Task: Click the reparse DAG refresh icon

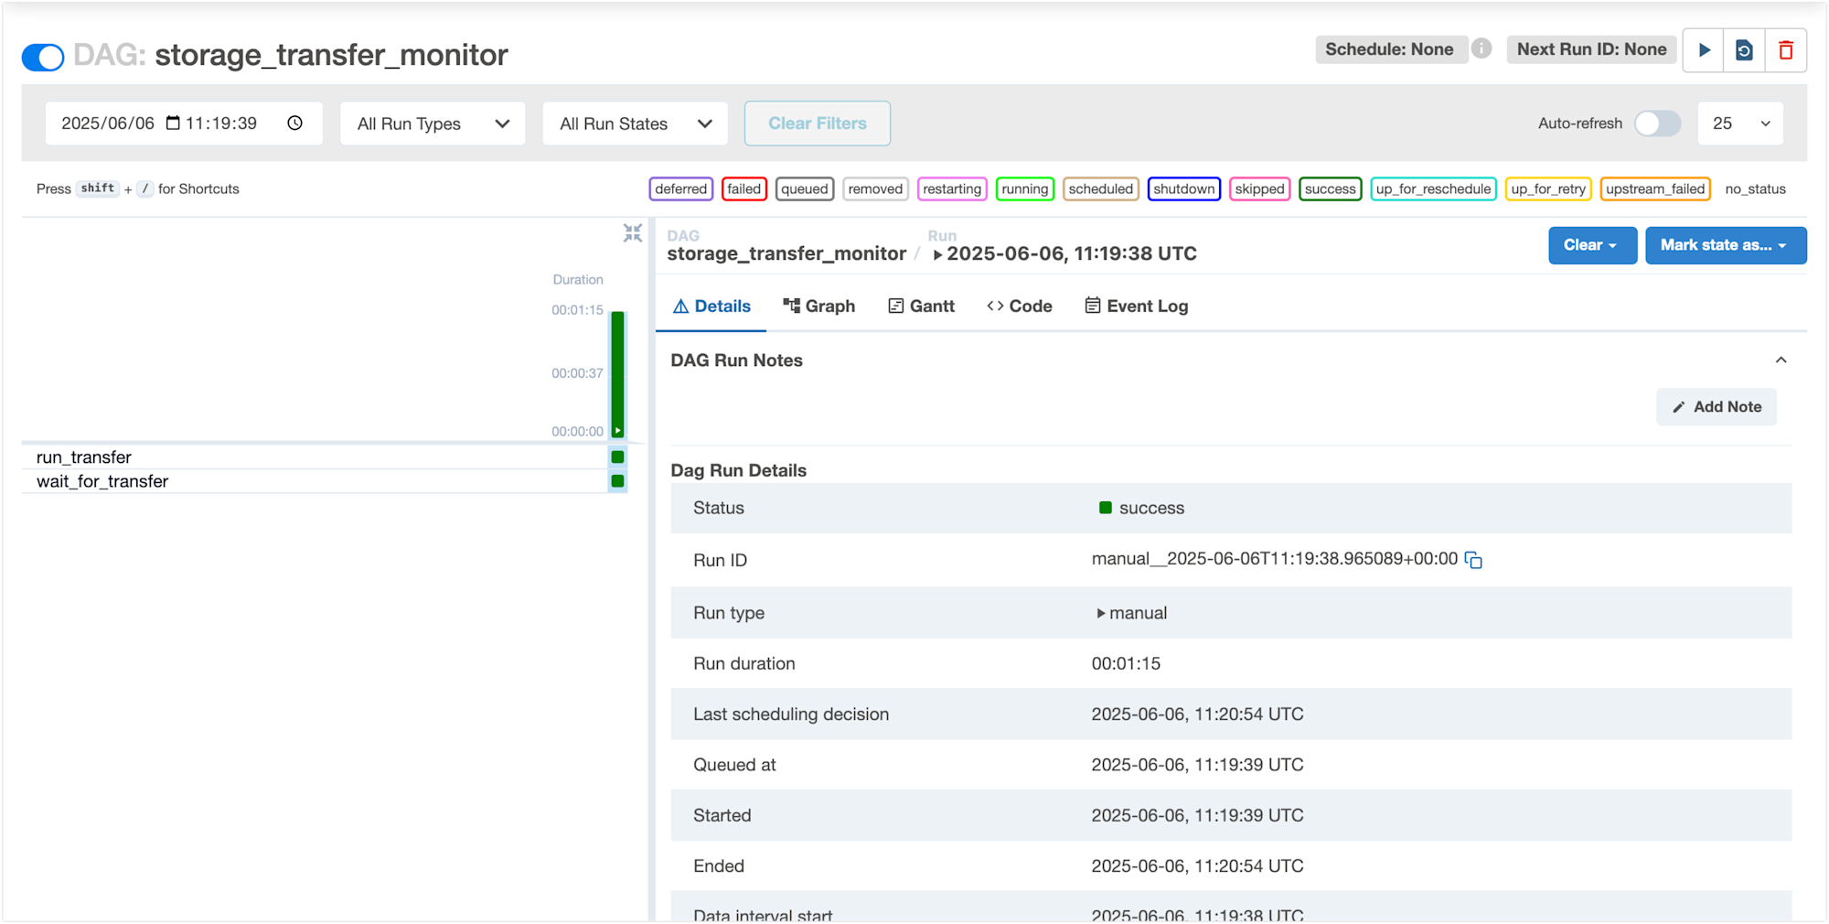Action: tap(1744, 50)
